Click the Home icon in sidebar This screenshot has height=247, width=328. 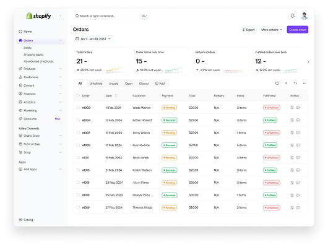(x=20, y=32)
